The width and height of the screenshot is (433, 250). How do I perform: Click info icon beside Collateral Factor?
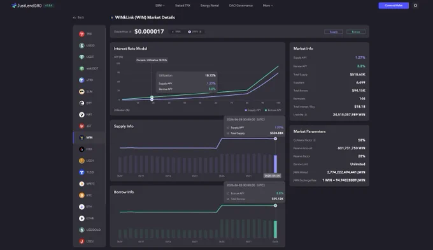[x=315, y=140]
